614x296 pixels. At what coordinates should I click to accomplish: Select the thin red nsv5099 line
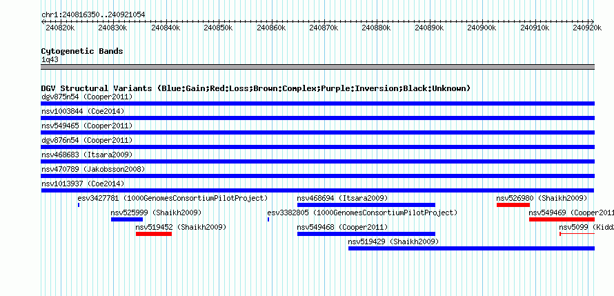click(577, 234)
